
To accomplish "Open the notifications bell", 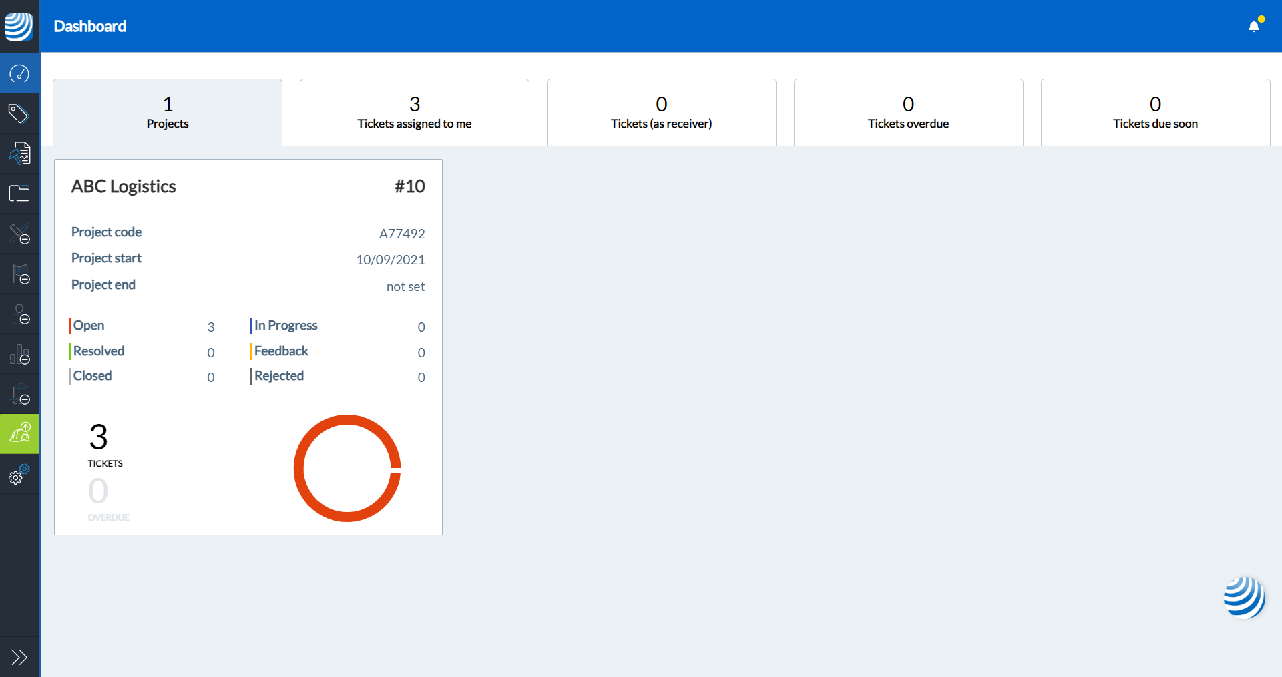I will click(x=1254, y=26).
